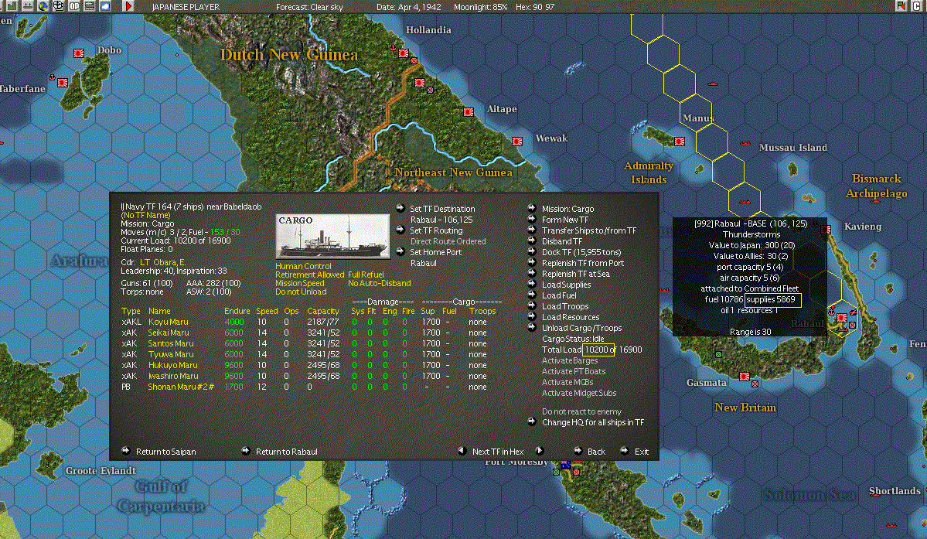The height and width of the screenshot is (539, 927).
Task: Click arrow beside Change HQ for all ships
Action: 531,421
